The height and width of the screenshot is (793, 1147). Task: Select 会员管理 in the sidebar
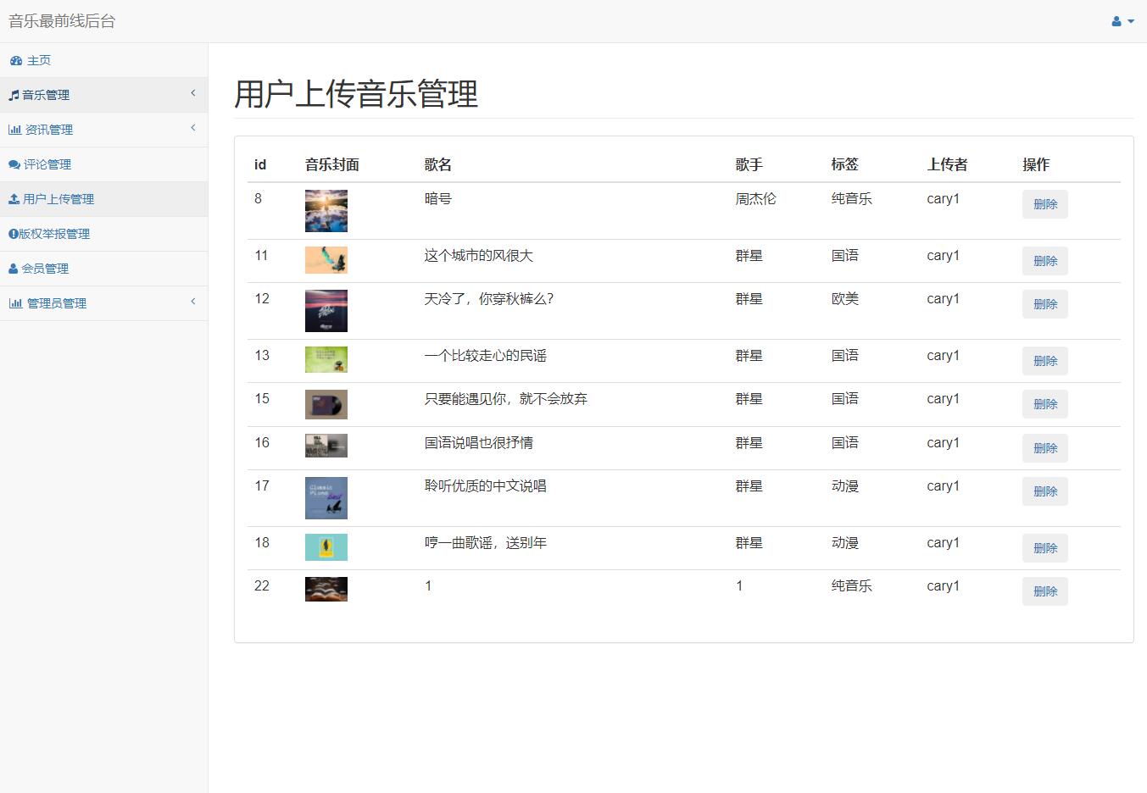pos(45,268)
